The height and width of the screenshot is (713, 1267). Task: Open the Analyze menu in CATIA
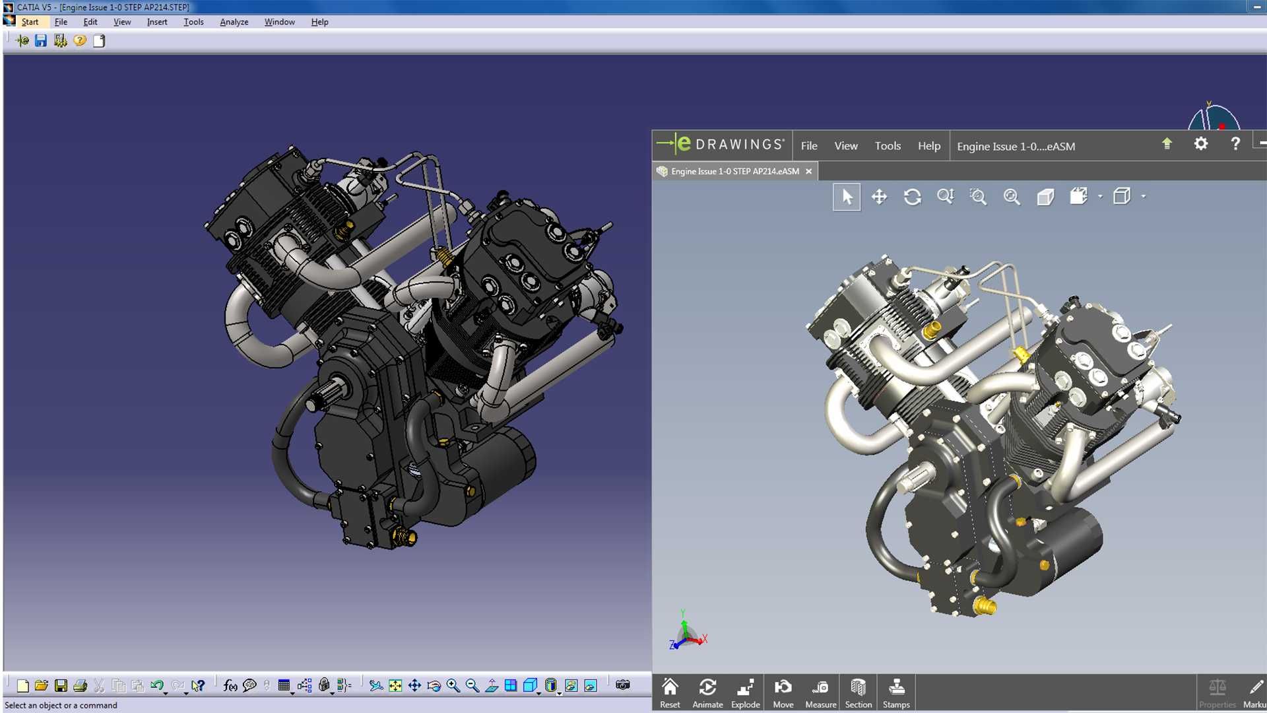(233, 22)
